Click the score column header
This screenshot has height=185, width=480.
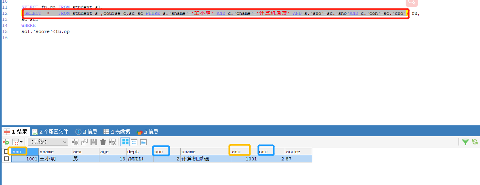pos(299,152)
